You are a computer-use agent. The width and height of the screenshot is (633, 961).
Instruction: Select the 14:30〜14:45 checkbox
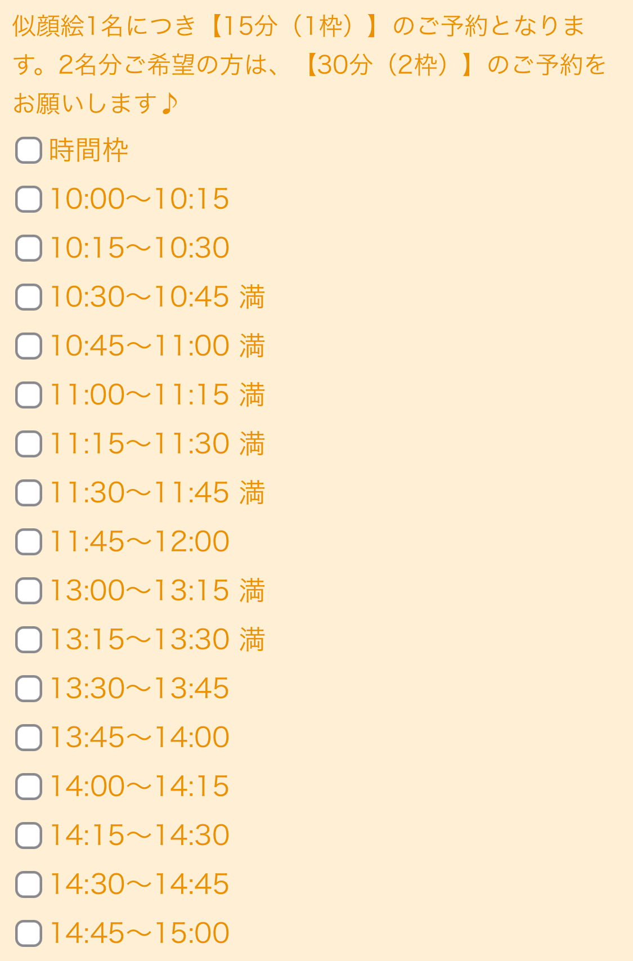coord(29,884)
